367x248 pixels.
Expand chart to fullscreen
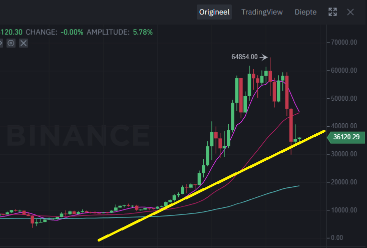point(332,12)
